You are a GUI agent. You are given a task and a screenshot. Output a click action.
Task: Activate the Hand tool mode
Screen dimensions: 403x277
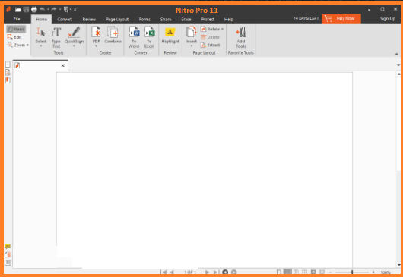(16, 30)
